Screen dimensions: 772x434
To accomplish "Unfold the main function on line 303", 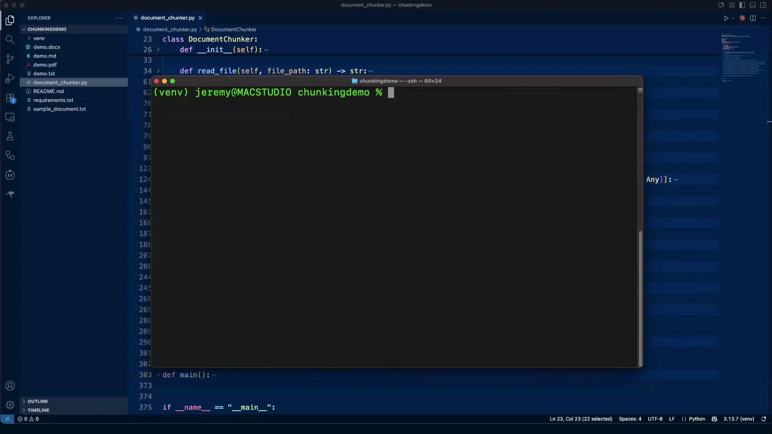I will click(158, 375).
